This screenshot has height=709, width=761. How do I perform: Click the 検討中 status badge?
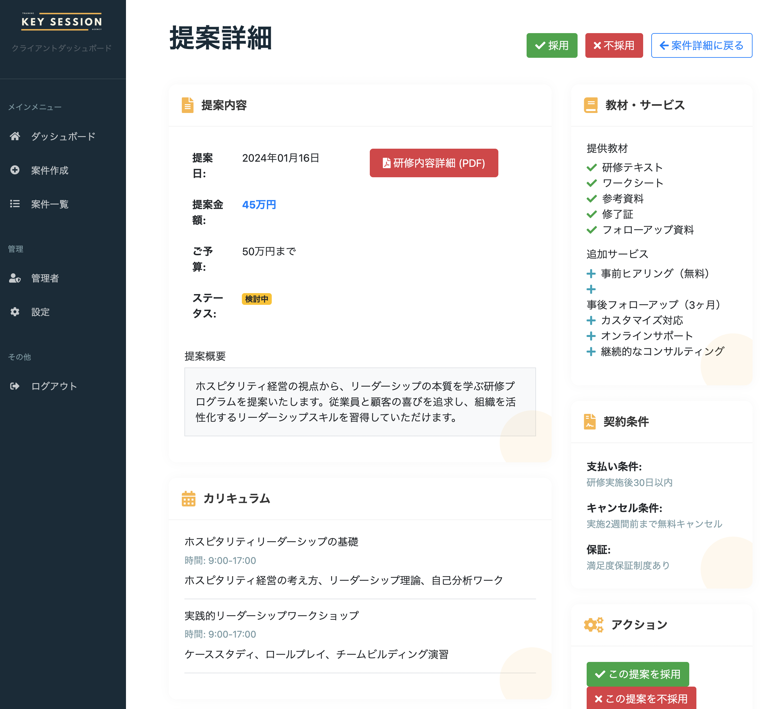[256, 299]
